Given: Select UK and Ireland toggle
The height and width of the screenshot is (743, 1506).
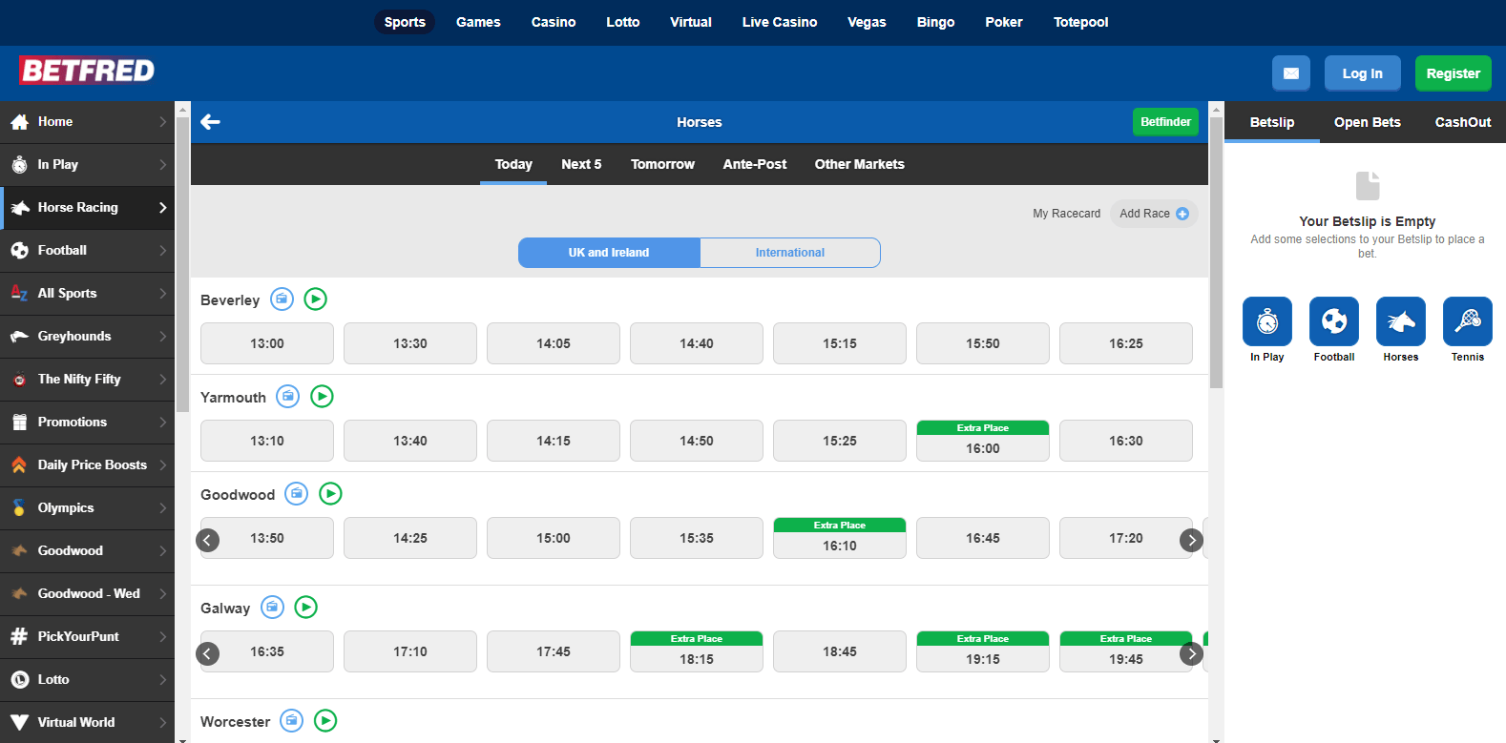Looking at the screenshot, I should [x=609, y=253].
